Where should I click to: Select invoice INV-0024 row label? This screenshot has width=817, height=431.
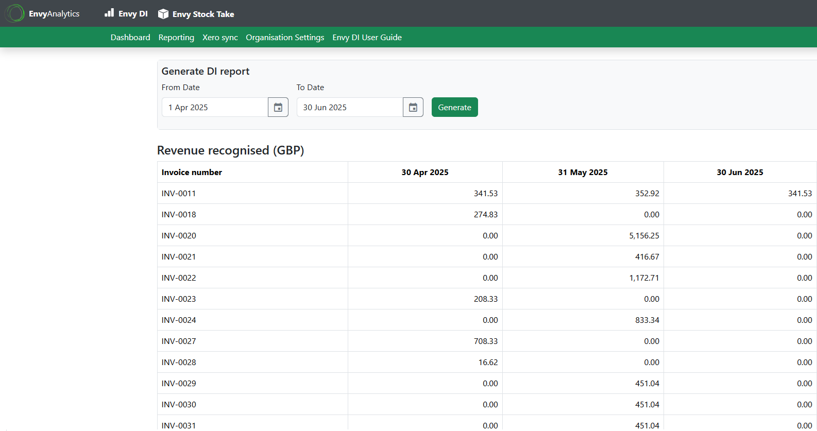tap(179, 320)
